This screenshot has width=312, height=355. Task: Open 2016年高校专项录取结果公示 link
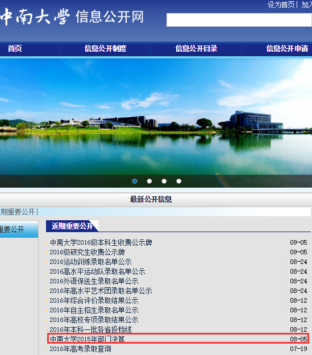coord(94,320)
